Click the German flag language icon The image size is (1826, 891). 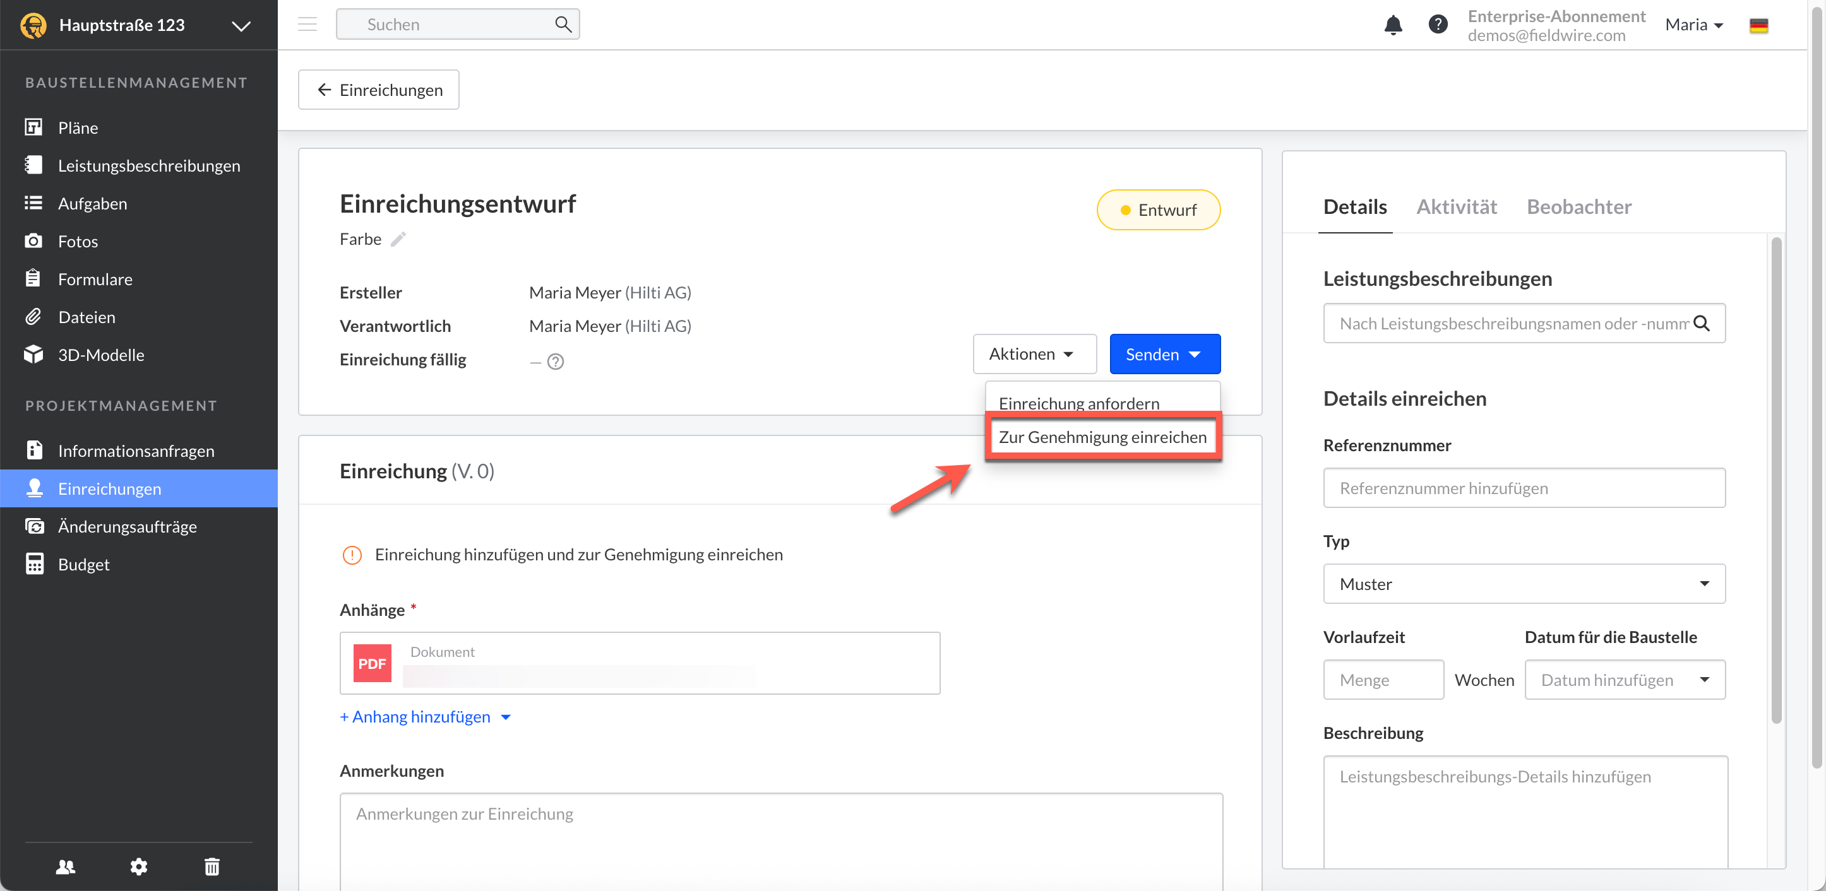[x=1758, y=25]
